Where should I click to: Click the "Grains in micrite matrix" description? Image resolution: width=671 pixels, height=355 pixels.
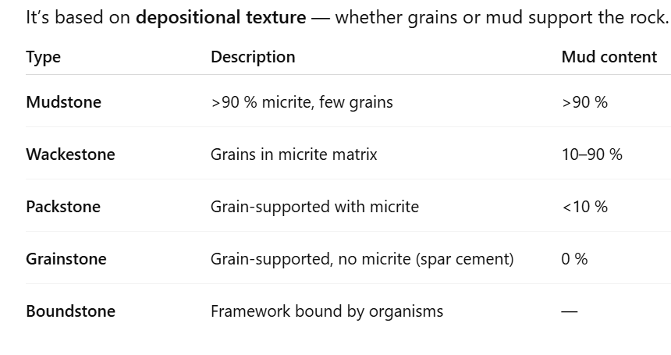(293, 154)
